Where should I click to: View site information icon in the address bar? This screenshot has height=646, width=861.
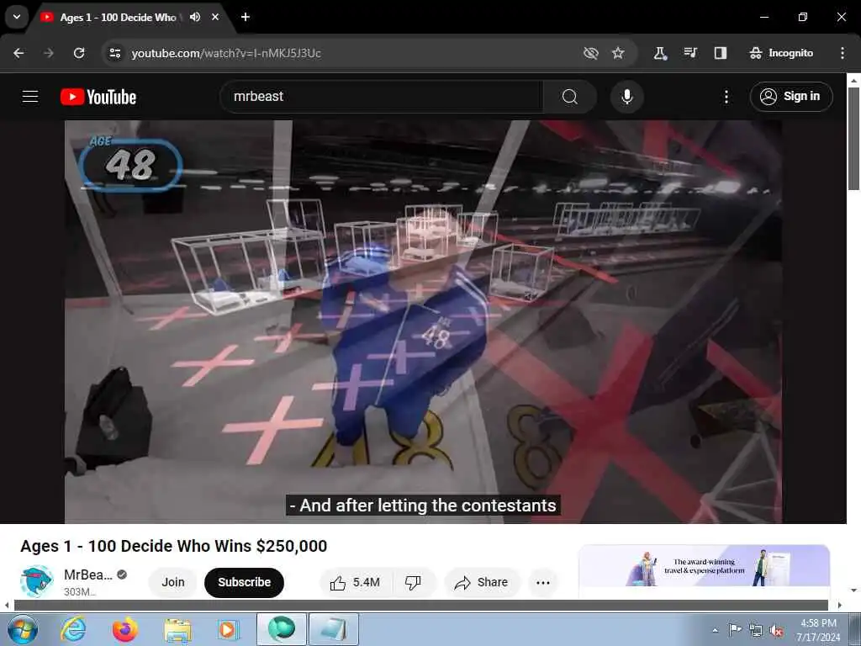coord(114,53)
